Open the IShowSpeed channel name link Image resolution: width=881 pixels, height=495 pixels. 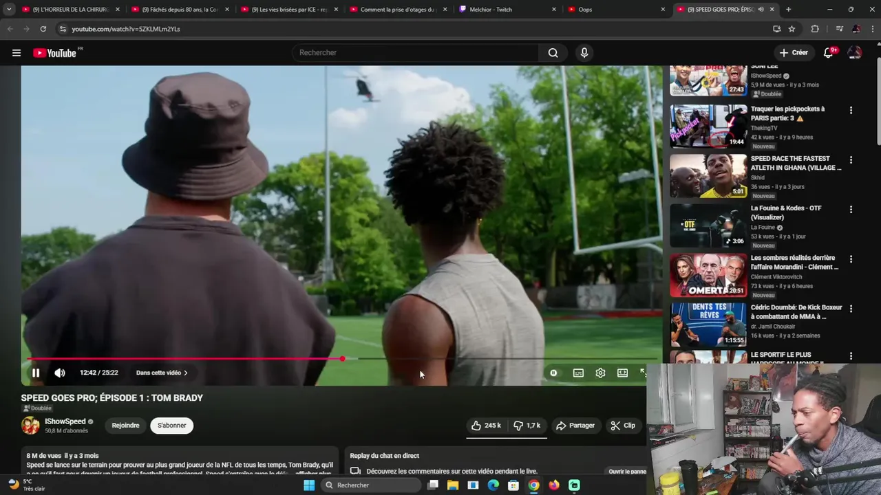coord(65,421)
